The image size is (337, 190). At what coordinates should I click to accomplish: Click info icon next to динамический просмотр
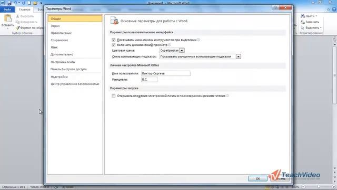coord(170,45)
